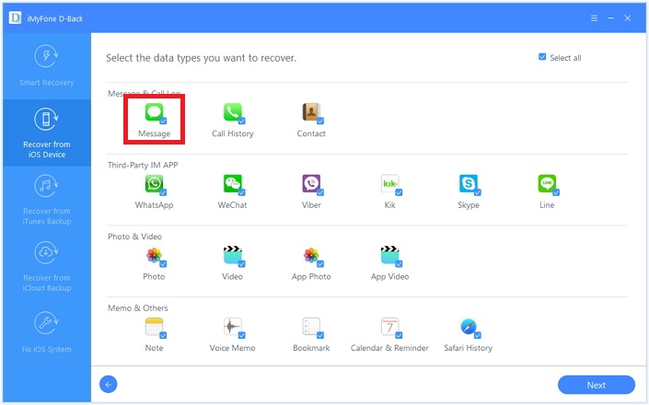Go back with the arrow button

pyautogui.click(x=109, y=385)
